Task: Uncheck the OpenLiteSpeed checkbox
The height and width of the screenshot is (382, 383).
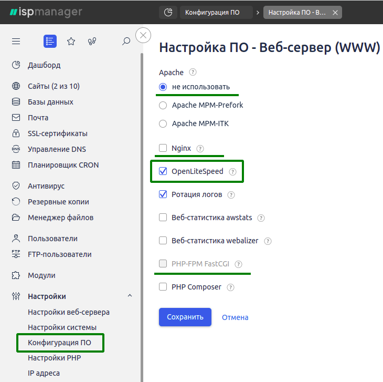Action: (163, 171)
